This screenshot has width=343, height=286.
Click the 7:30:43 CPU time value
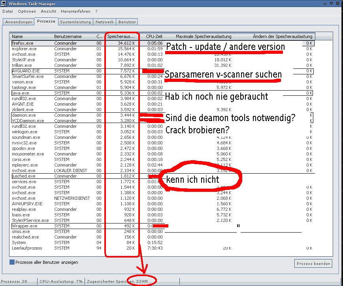[155, 248]
